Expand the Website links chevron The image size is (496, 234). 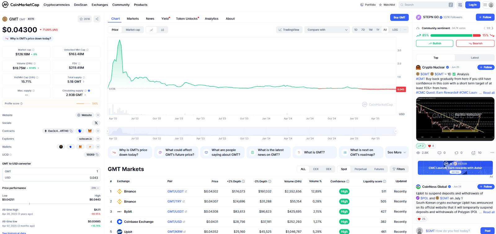[98, 115]
